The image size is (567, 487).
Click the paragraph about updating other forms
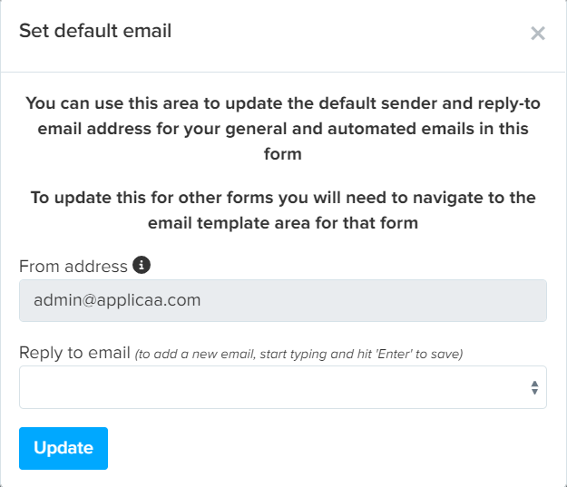(x=283, y=210)
